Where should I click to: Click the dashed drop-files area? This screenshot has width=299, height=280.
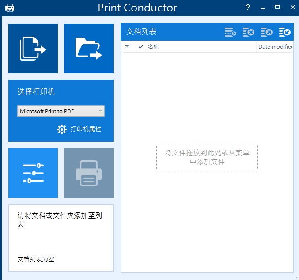(207, 157)
